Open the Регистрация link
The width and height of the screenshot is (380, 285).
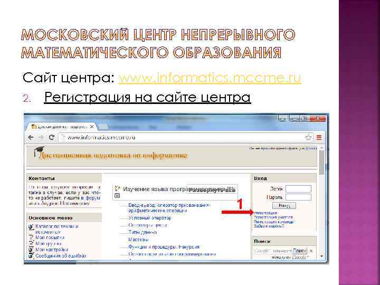tap(265, 213)
